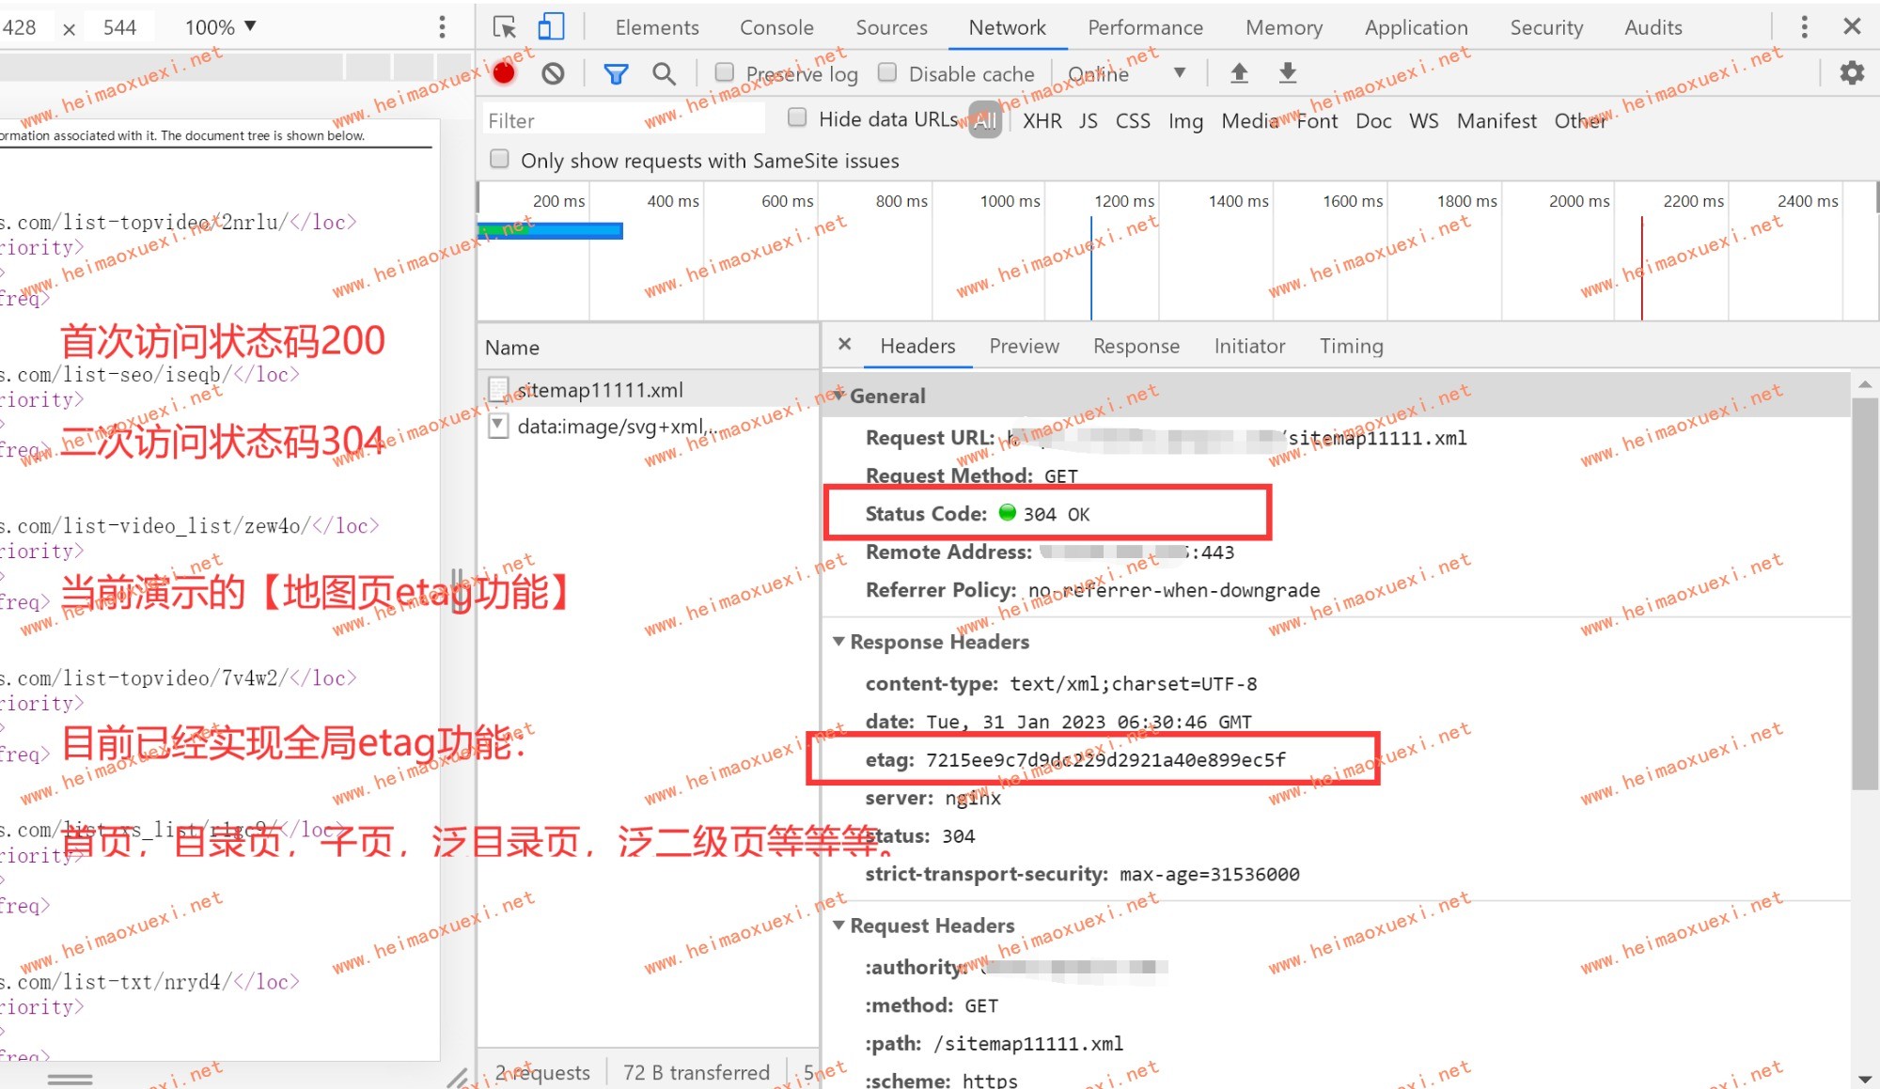Toggle the filter funnel icon
Image resolution: width=1880 pixels, height=1089 pixels.
click(616, 73)
